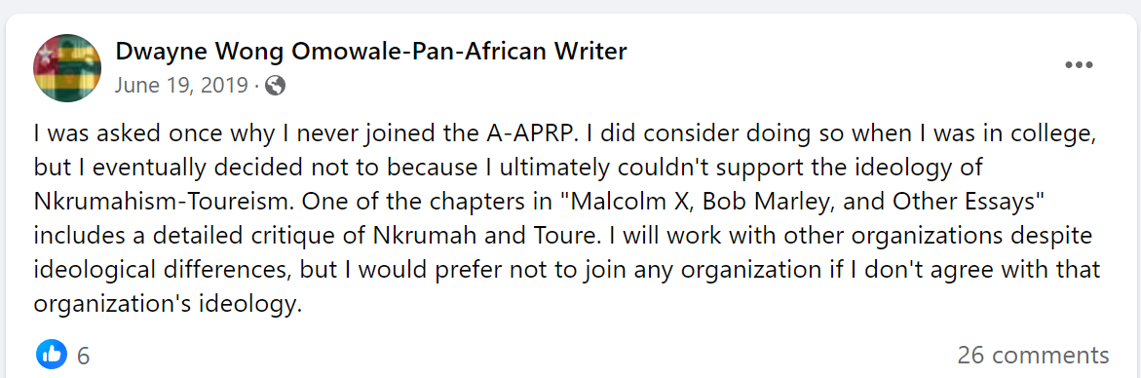The height and width of the screenshot is (378, 1141).
Task: Open the June 19, 2019 post timestamp
Action: pos(182,86)
